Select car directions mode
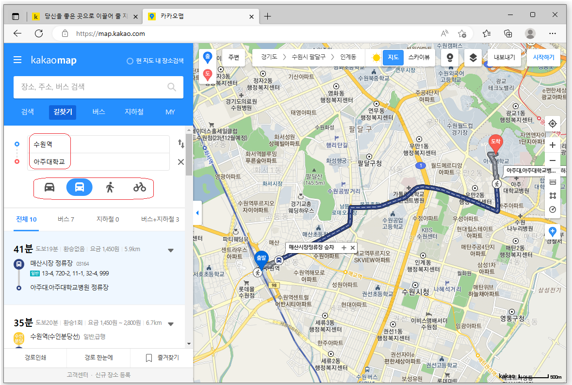The image size is (572, 385). point(49,187)
